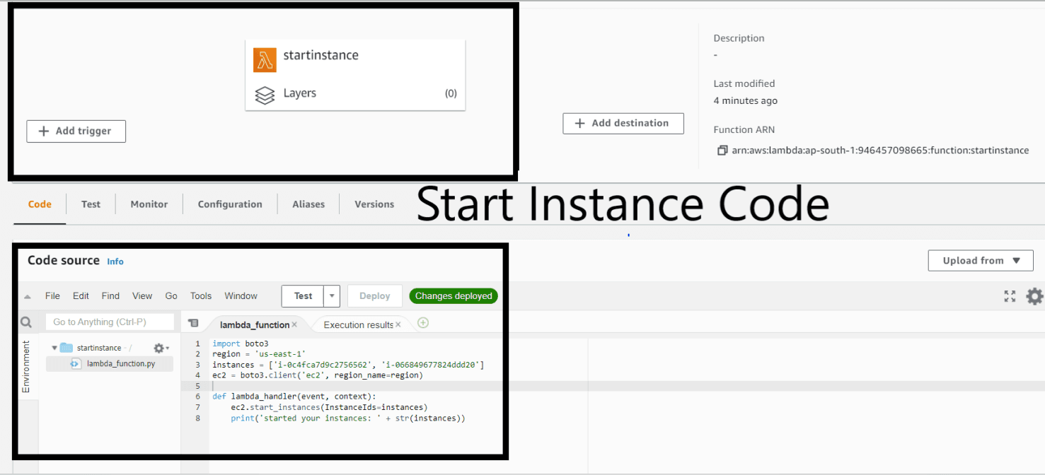
Task: Click the Add destination button
Action: coord(623,123)
